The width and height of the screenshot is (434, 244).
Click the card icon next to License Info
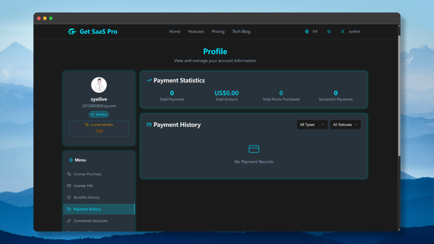click(x=69, y=185)
